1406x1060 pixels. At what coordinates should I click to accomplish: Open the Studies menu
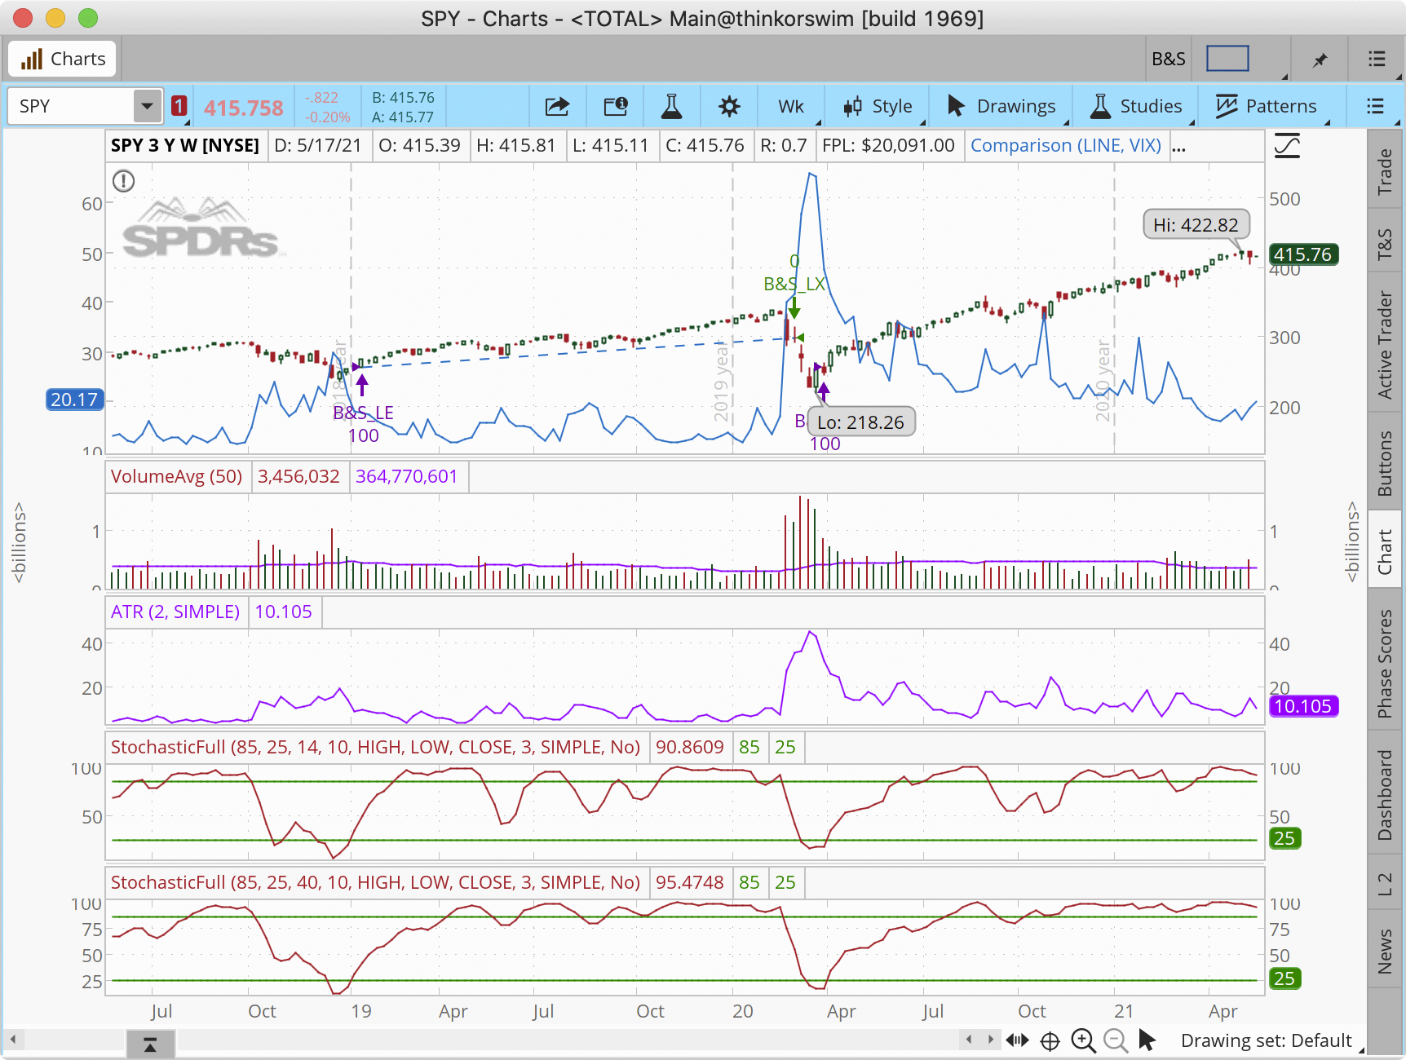[x=1137, y=106]
